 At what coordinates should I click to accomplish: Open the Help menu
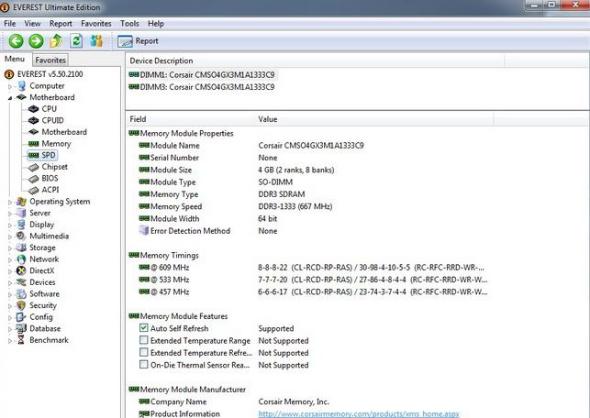point(156,23)
